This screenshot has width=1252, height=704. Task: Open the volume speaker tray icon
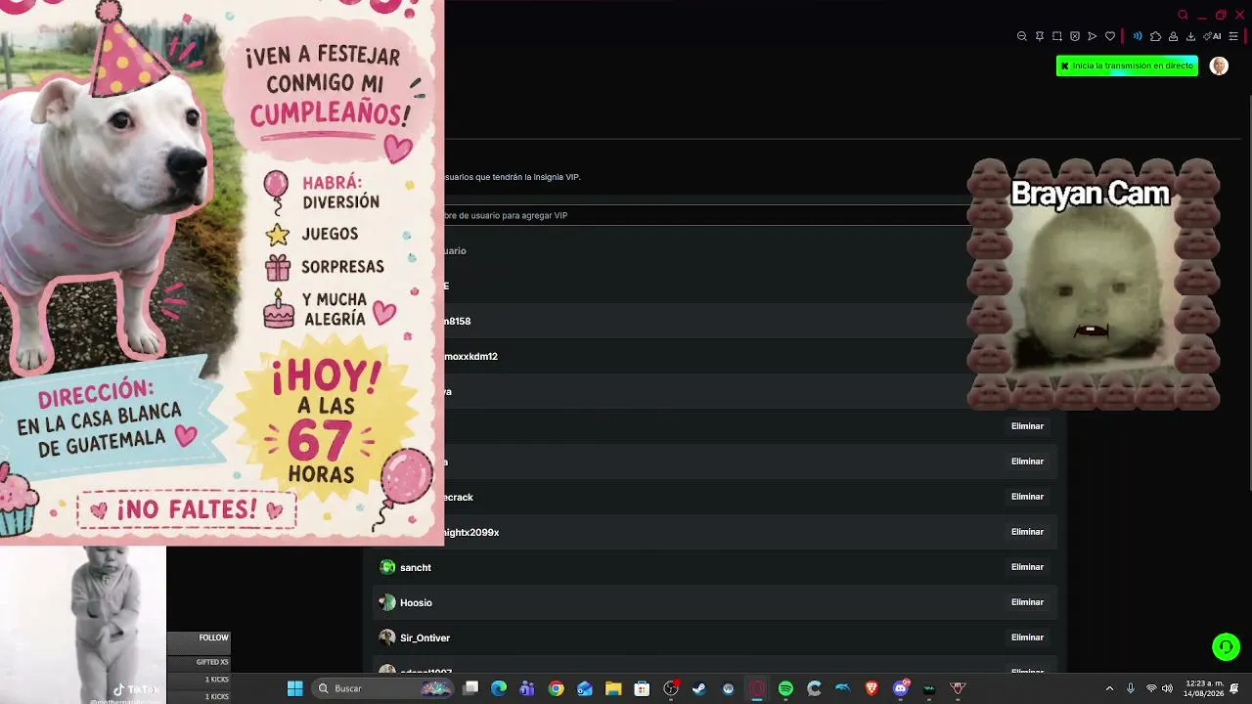[x=1167, y=688]
